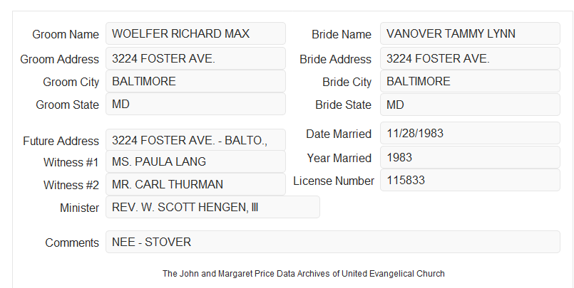Click the Groom City field with BALTIMORE

195,81
